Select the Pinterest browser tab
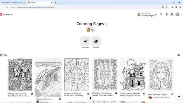The height and width of the screenshot is (103, 183). click(x=40, y=3)
